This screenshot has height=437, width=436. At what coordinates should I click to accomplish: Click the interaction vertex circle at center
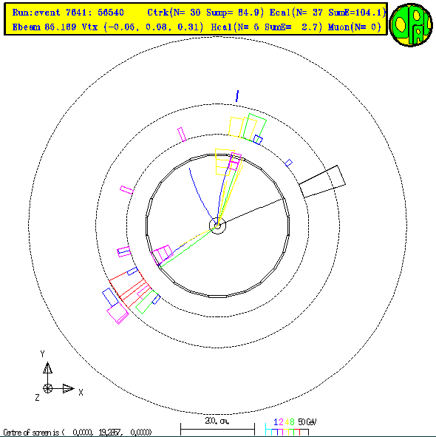click(x=217, y=226)
